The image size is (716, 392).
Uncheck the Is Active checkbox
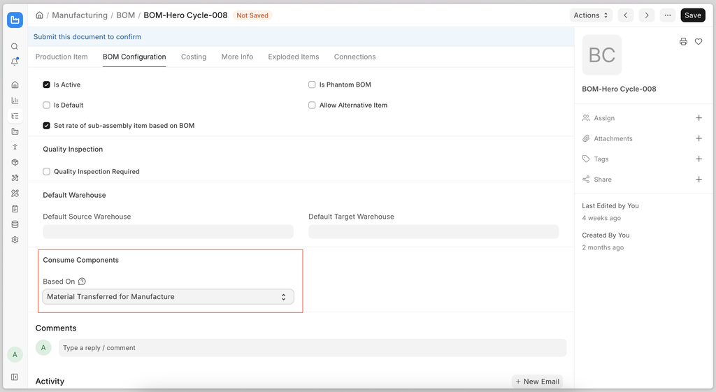[x=47, y=85]
